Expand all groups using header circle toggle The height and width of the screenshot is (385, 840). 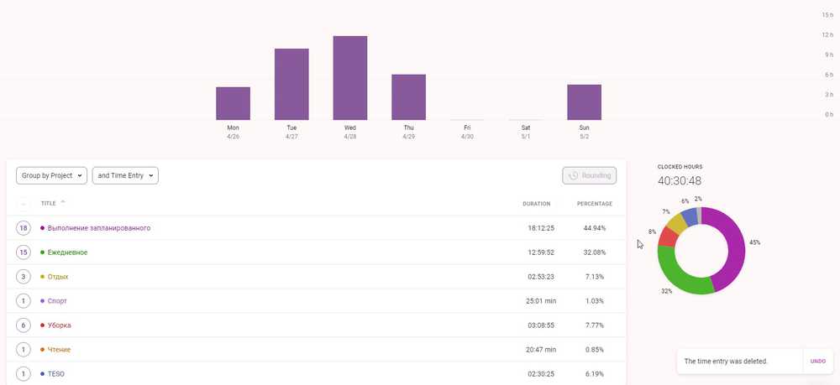(x=24, y=203)
